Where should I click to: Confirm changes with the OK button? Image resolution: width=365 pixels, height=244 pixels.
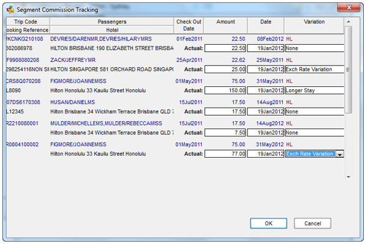(268, 223)
